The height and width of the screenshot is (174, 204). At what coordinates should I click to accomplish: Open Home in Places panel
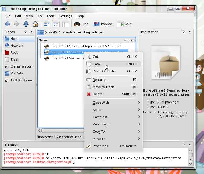click(x=19, y=39)
